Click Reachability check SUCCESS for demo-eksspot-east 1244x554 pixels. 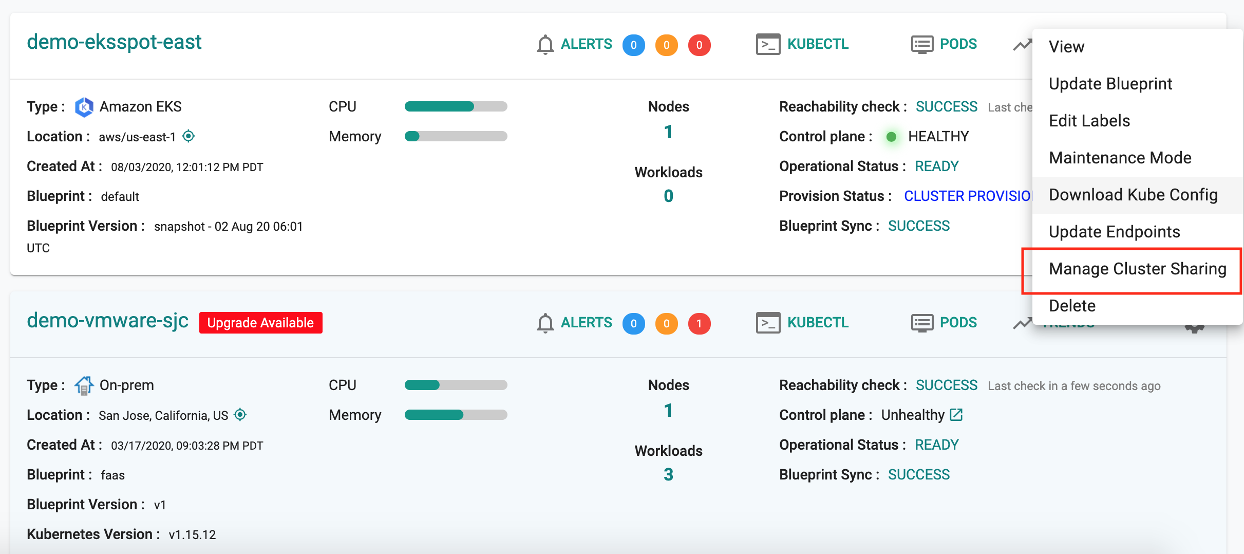click(947, 107)
